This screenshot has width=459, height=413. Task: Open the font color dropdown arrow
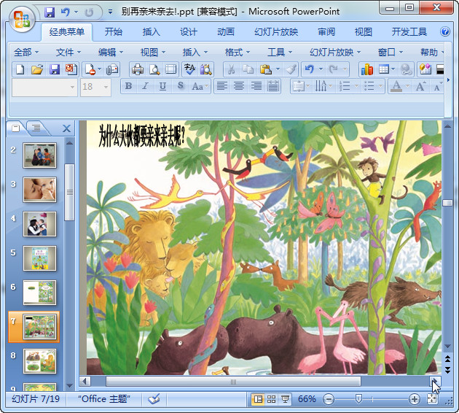(x=407, y=86)
